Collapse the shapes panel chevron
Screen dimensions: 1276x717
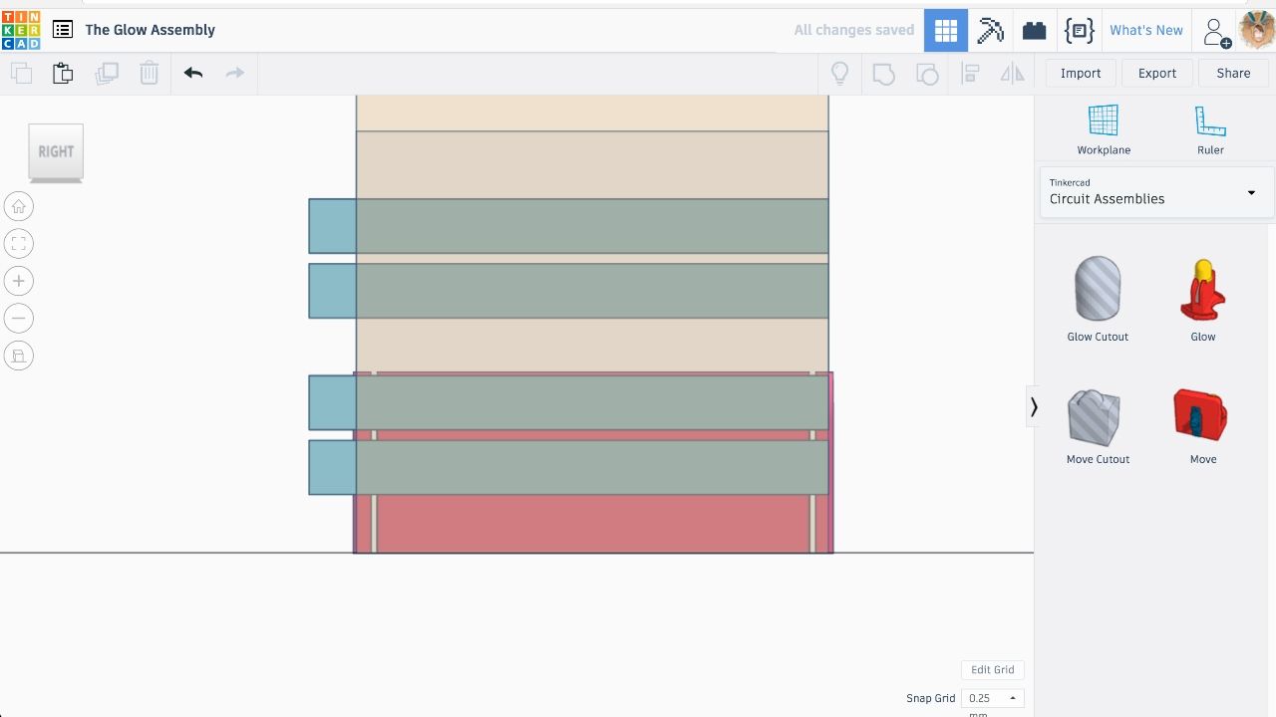coord(1034,406)
